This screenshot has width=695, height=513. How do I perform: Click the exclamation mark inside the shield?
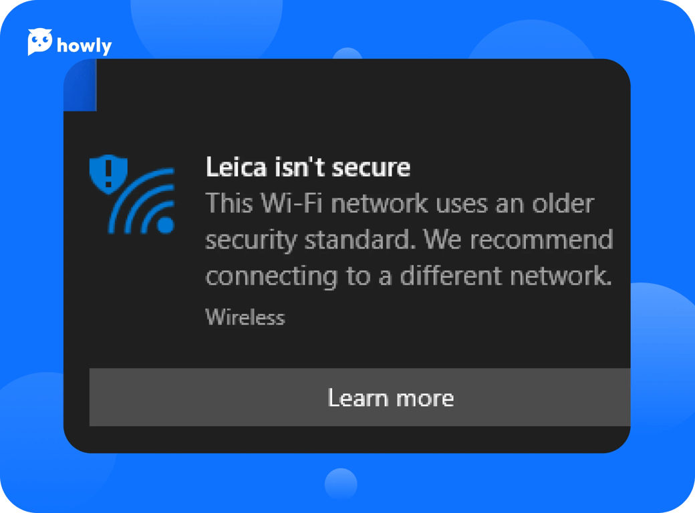108,172
